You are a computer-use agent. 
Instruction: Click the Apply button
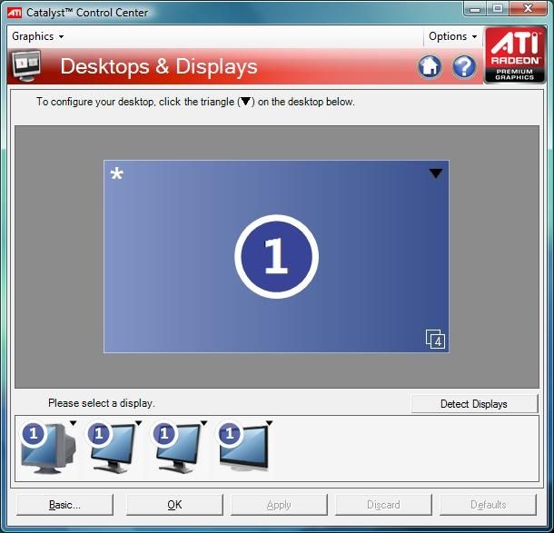pos(279,505)
